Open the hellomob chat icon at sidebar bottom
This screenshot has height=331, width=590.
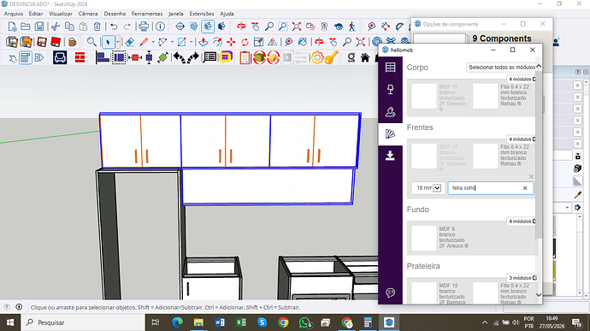click(x=390, y=293)
